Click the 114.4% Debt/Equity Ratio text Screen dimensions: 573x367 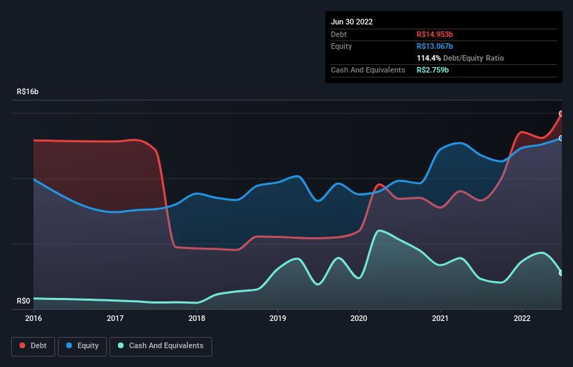(460, 58)
